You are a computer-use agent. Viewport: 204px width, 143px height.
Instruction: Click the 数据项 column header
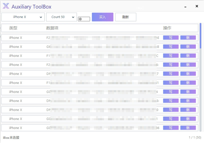click(52, 28)
